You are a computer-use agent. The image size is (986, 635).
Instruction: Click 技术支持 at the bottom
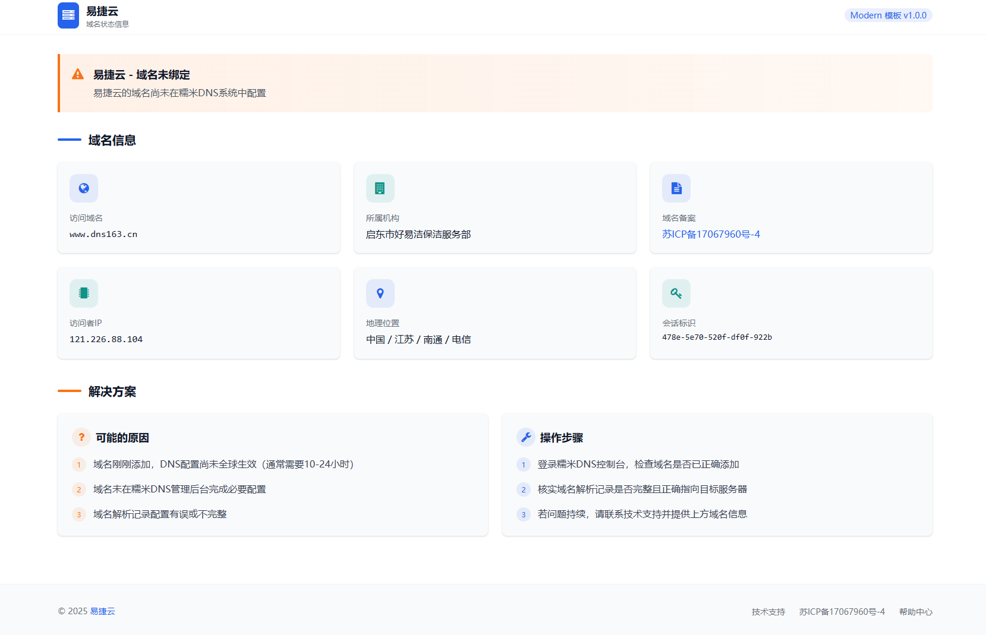767,611
